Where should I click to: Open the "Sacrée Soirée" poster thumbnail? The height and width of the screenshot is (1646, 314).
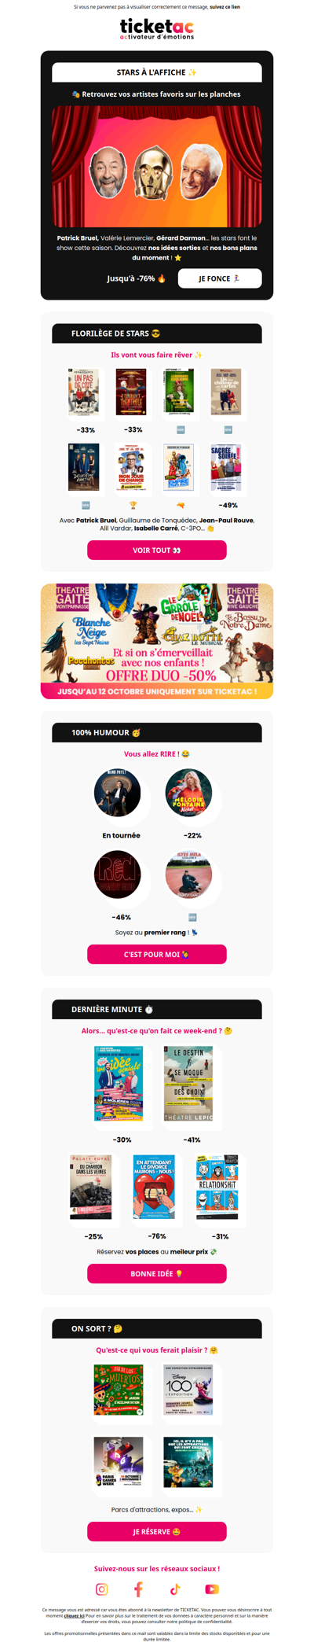click(226, 467)
